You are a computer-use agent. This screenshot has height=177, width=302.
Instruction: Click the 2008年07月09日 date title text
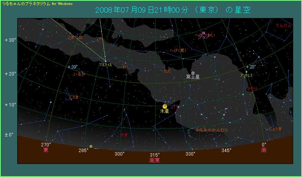tap(121, 10)
